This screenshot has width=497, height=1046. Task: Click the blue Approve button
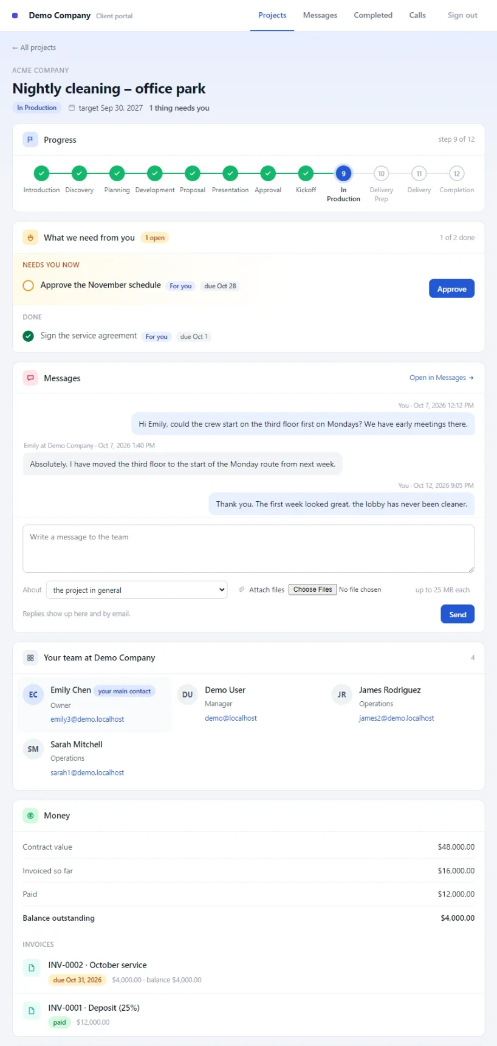tap(451, 289)
